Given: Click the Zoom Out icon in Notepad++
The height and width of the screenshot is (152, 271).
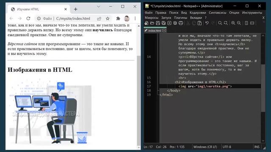Looking at the screenshot, I should tap(239, 23).
